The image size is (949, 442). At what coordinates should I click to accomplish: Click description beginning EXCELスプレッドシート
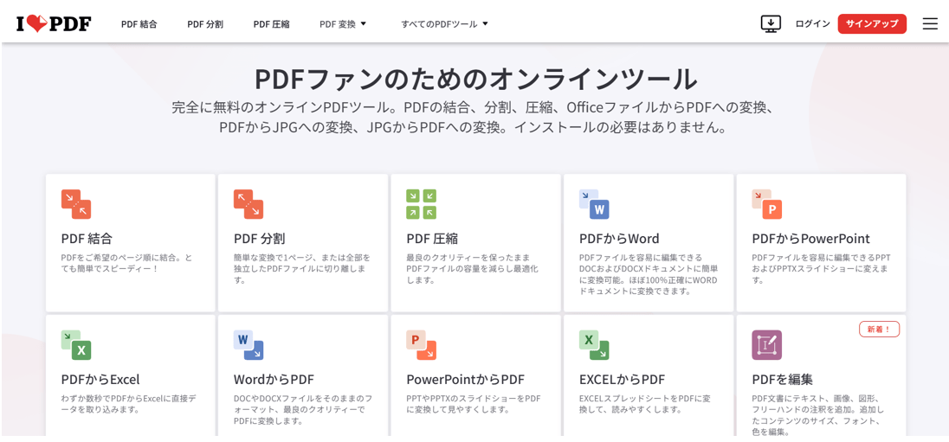(644, 404)
